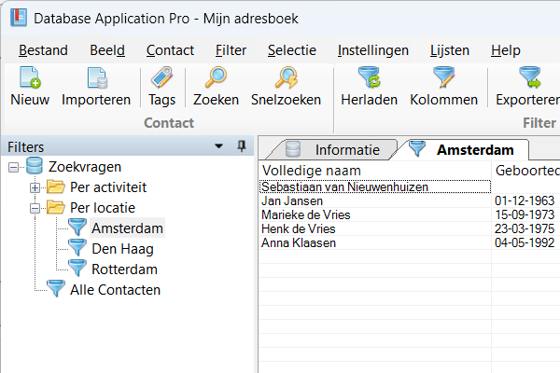This screenshot has width=560, height=373.
Task: Select the Rotterdam filter
Action: pyautogui.click(x=124, y=269)
